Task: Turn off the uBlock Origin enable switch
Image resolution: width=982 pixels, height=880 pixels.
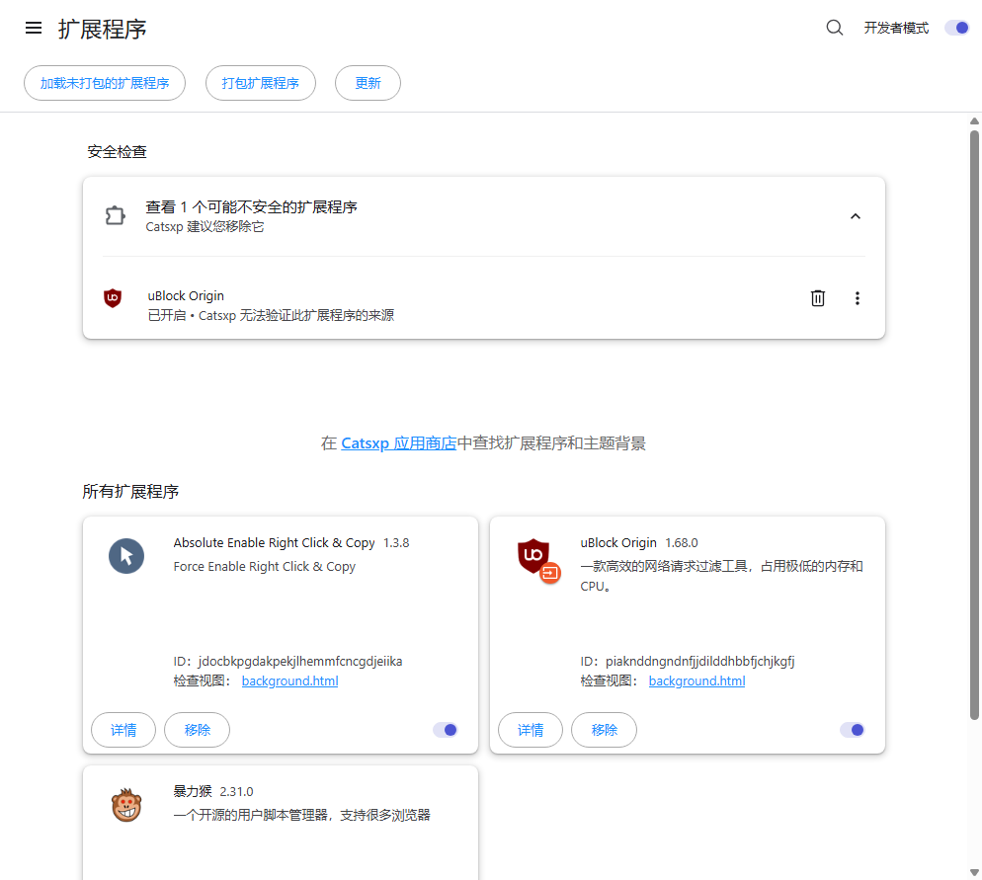Action: (x=852, y=730)
